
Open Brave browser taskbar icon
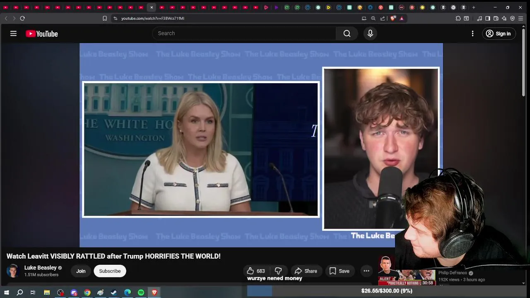click(x=154, y=293)
